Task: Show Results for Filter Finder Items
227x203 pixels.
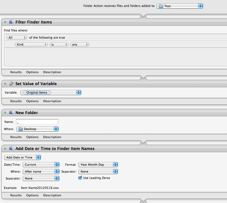Action: point(16,72)
